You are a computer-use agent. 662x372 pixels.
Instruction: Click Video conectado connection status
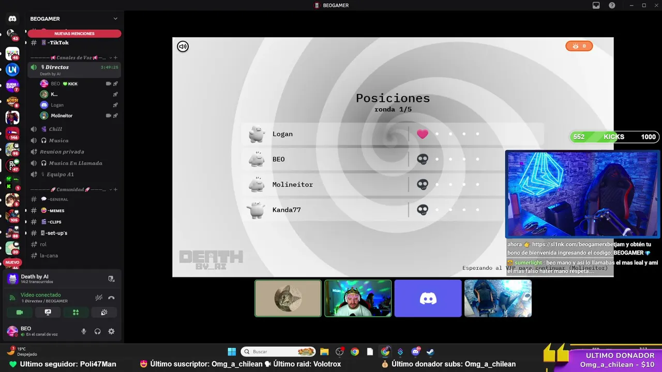[x=40, y=295]
